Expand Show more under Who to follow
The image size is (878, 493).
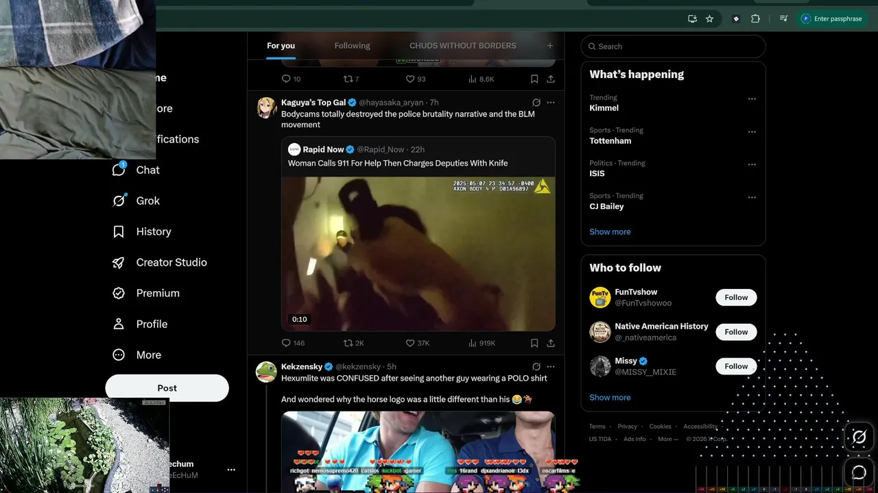click(610, 397)
